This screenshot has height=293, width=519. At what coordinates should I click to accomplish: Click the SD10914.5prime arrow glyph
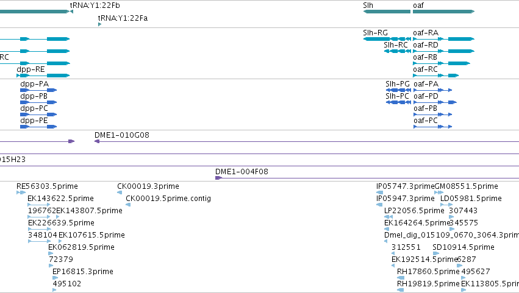(x=435, y=253)
